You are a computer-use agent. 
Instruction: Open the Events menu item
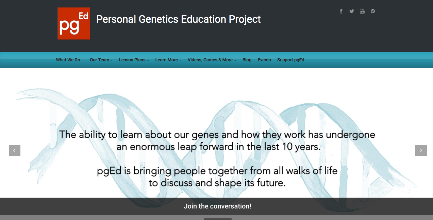click(x=264, y=60)
